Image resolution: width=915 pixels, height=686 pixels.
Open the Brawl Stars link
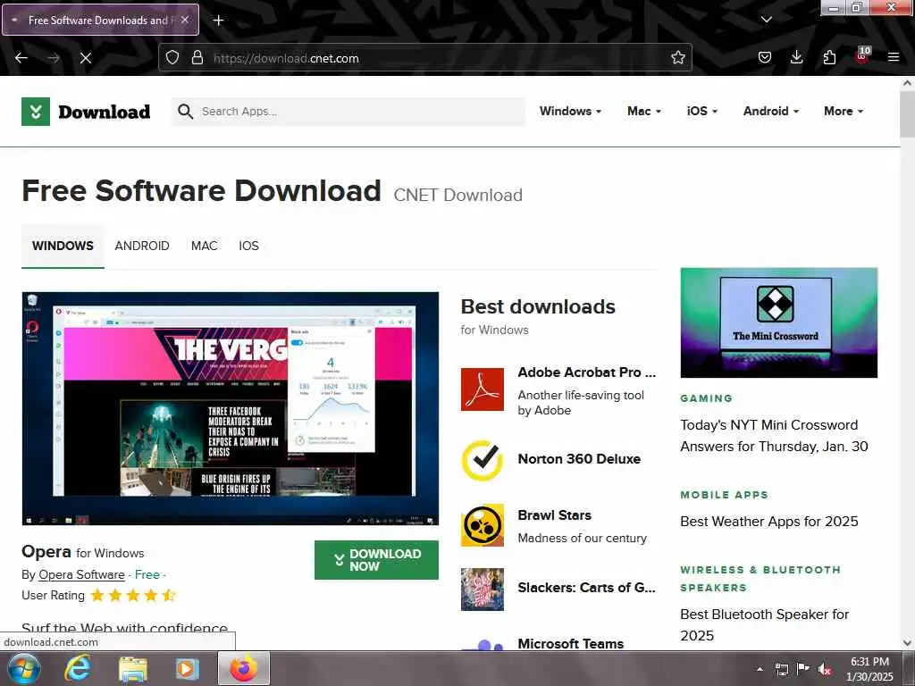[x=554, y=515]
